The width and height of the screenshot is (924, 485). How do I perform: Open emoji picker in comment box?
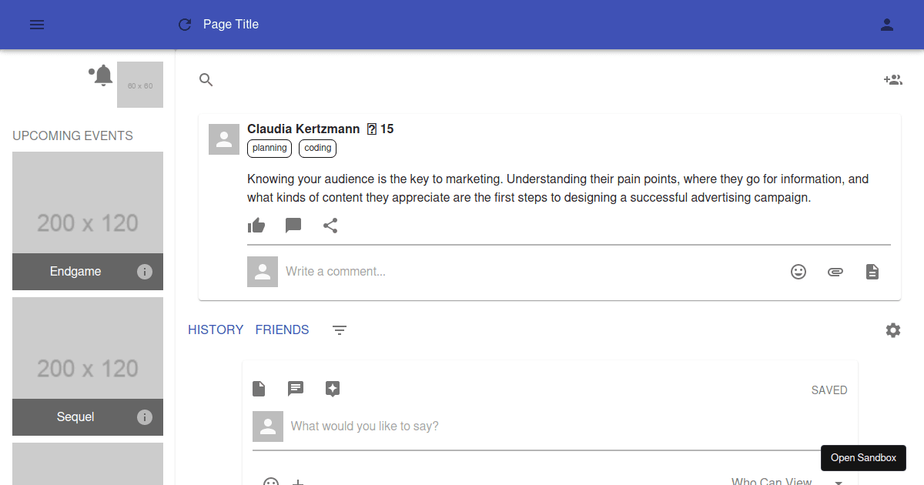[798, 272]
